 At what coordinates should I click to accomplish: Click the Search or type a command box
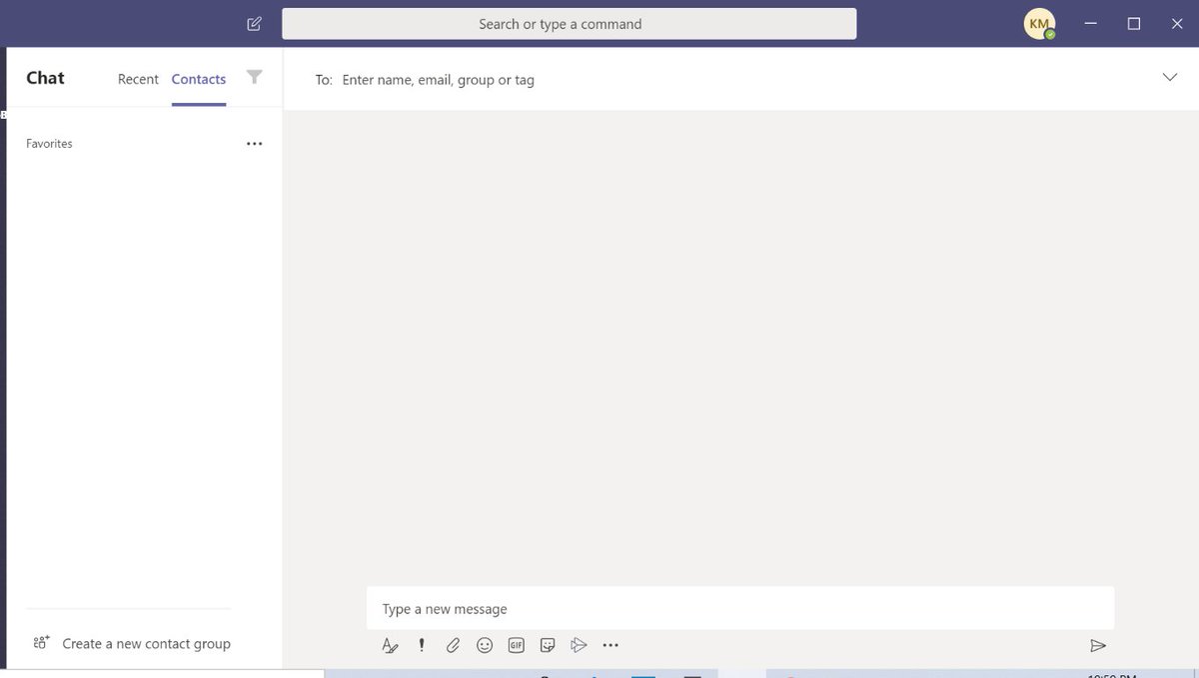(x=570, y=24)
